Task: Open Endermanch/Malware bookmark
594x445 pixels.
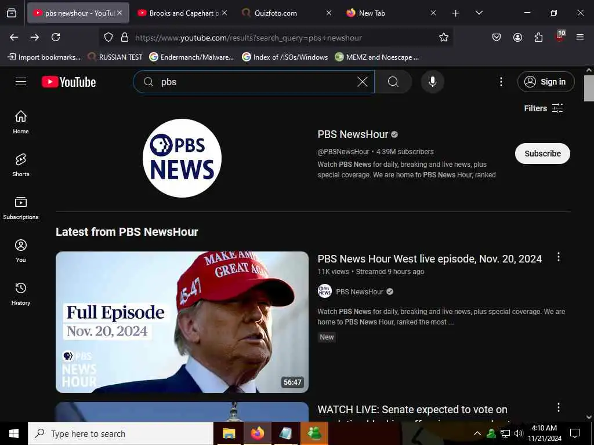Action: 191,57
